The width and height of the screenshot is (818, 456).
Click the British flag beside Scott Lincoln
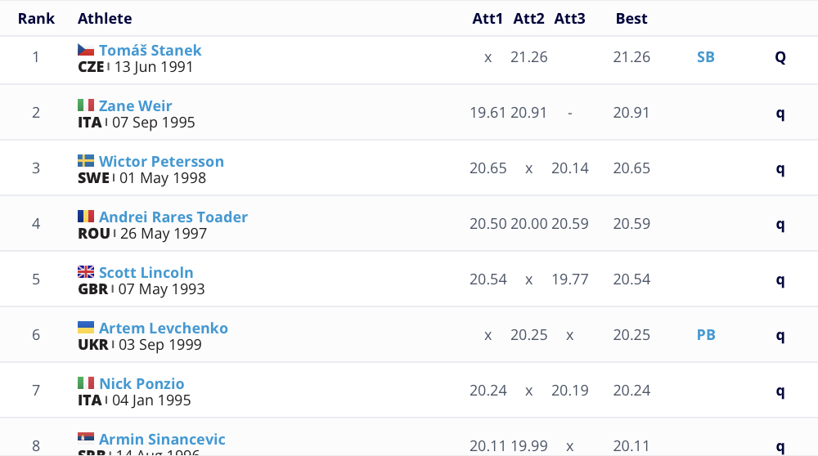coord(86,272)
